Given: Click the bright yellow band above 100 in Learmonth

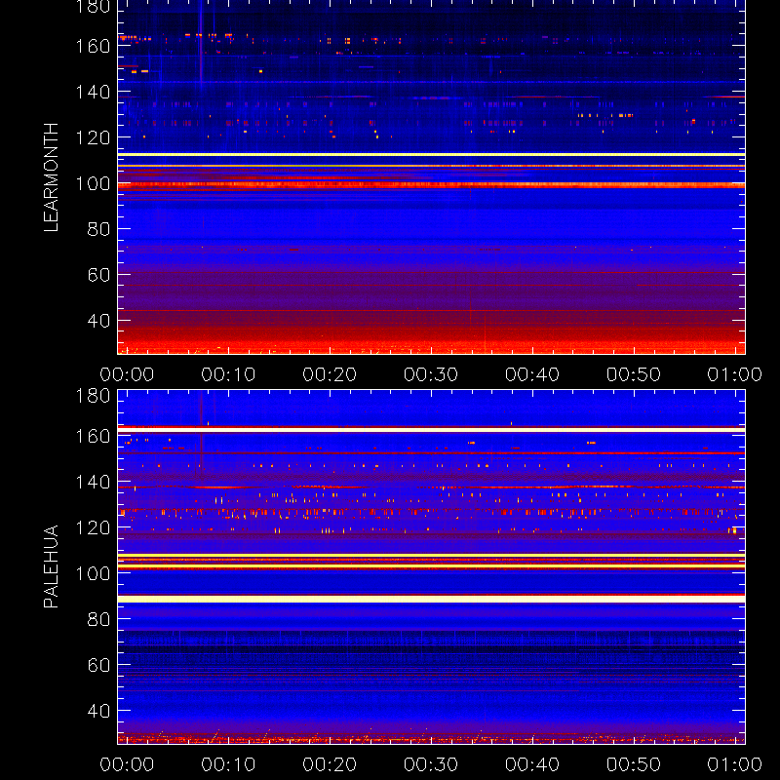Looking at the screenshot, I should pyautogui.click(x=431, y=155).
